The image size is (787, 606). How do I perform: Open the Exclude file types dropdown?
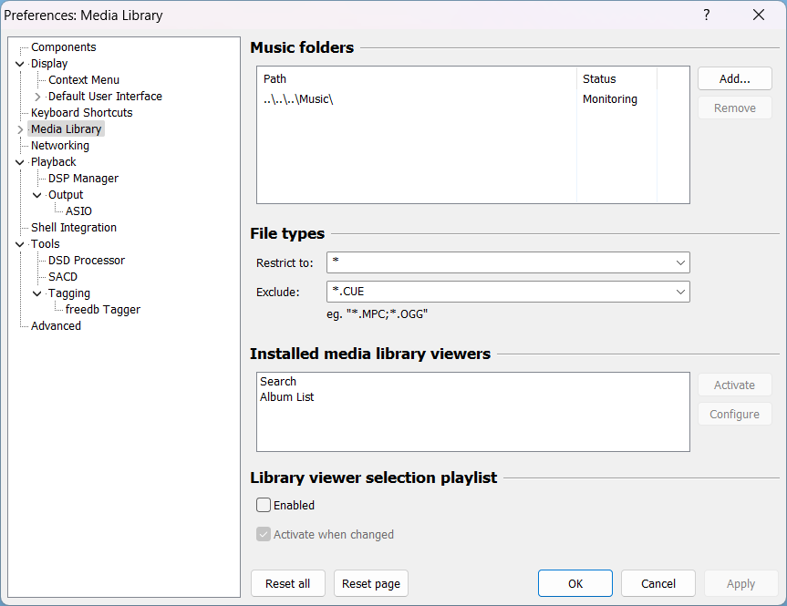[x=680, y=292]
